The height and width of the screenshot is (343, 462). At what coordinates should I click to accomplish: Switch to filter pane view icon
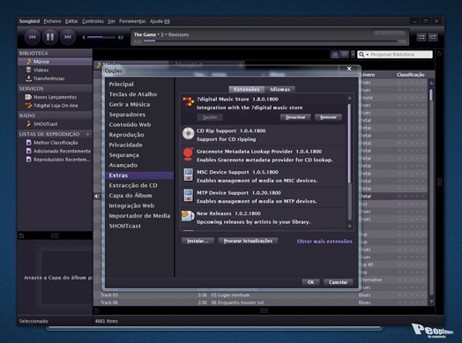[x=345, y=55]
